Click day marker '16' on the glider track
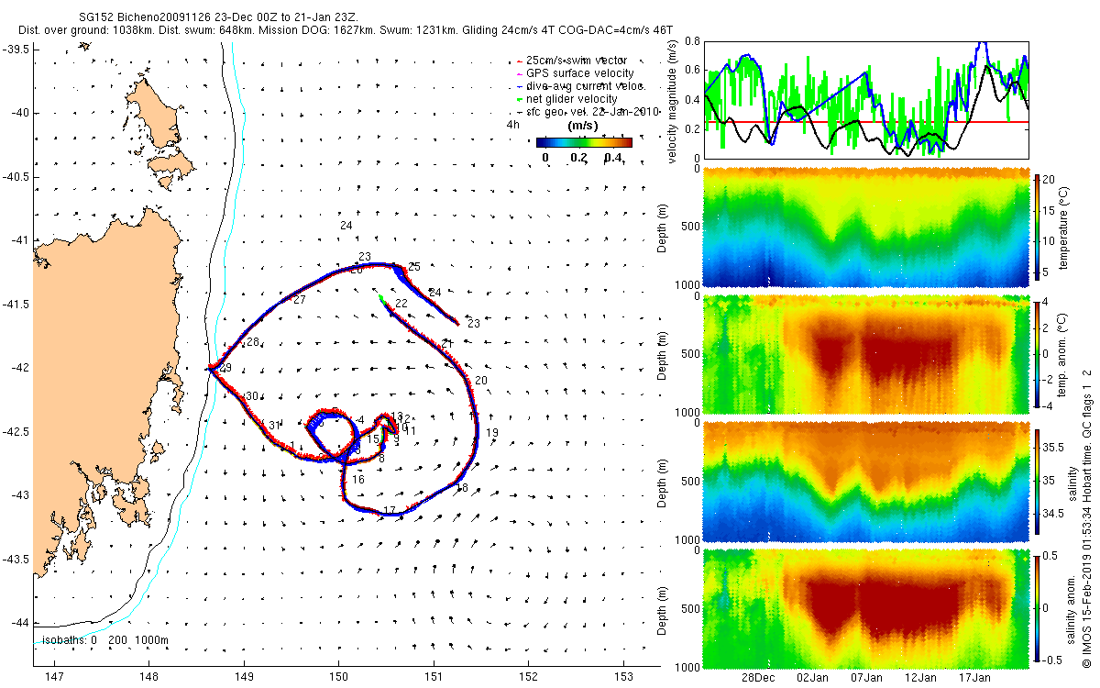The height and width of the screenshot is (688, 1100). (358, 480)
